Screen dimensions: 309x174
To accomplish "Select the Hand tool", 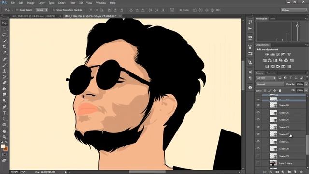I will pos(4,131).
